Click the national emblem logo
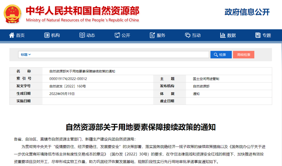 coord(13,14)
